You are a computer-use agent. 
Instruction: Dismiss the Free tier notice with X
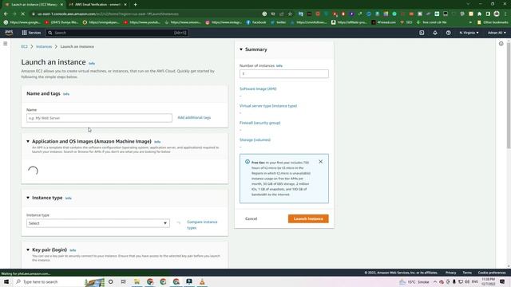321,161
